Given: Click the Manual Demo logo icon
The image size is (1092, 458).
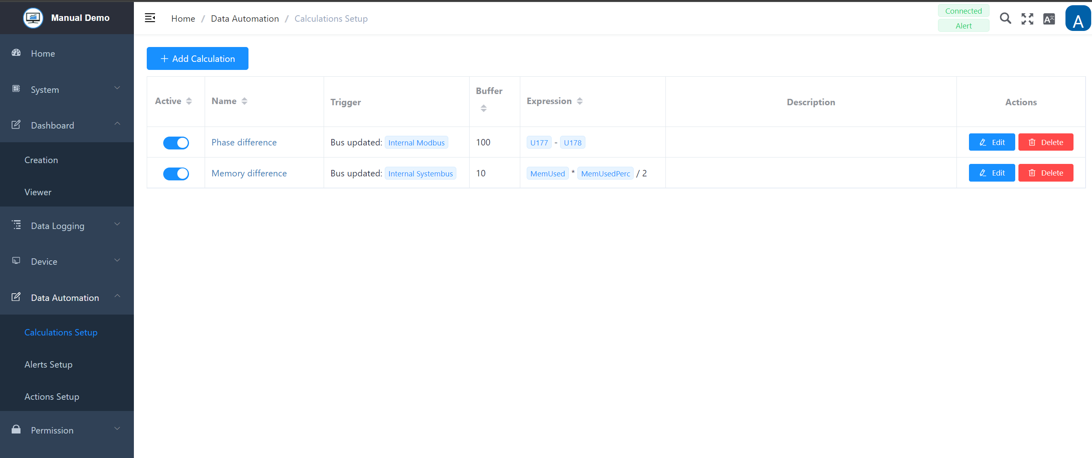Looking at the screenshot, I should [33, 18].
